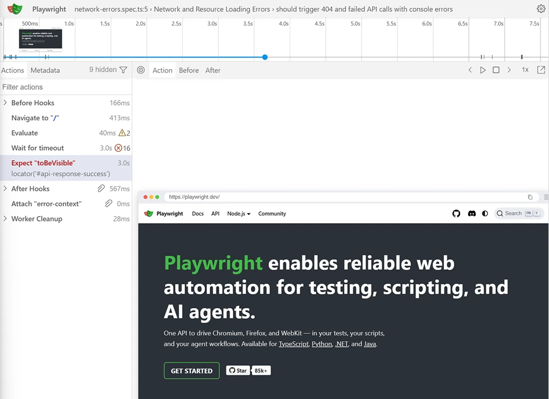The height and width of the screenshot is (399, 549).
Task: Click the play button in snapshot toolbar
Action: [x=483, y=70]
